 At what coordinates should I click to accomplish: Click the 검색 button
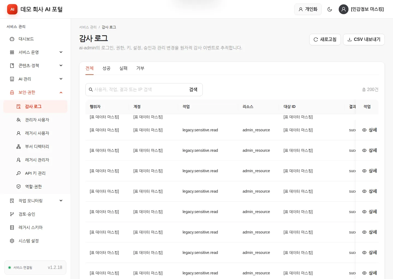click(x=193, y=90)
